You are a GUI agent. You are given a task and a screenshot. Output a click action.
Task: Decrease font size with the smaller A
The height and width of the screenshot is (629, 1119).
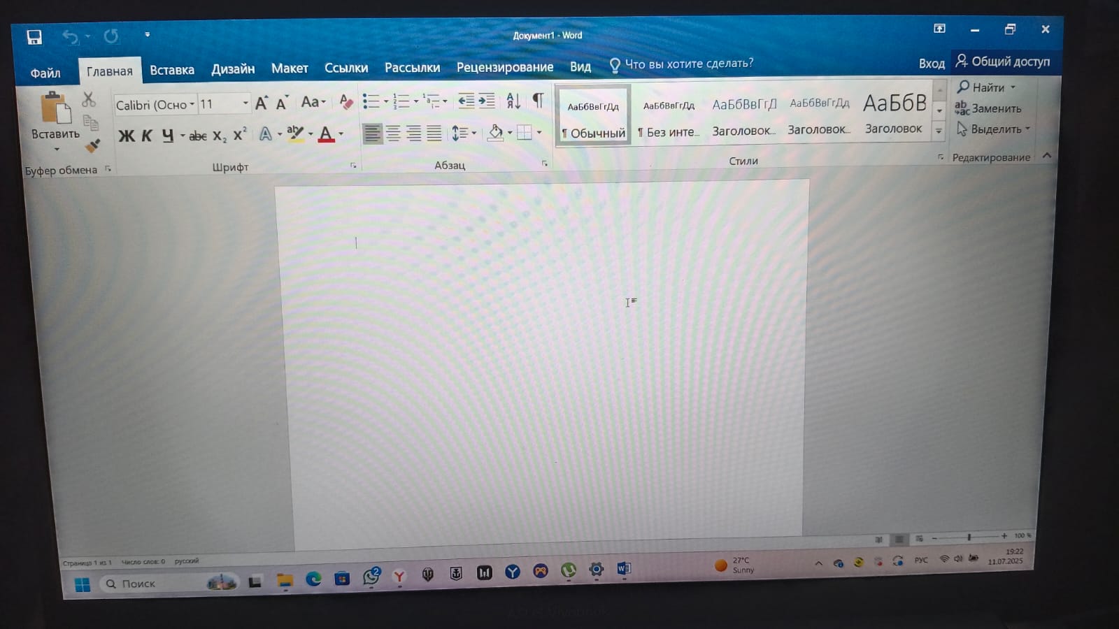click(282, 103)
